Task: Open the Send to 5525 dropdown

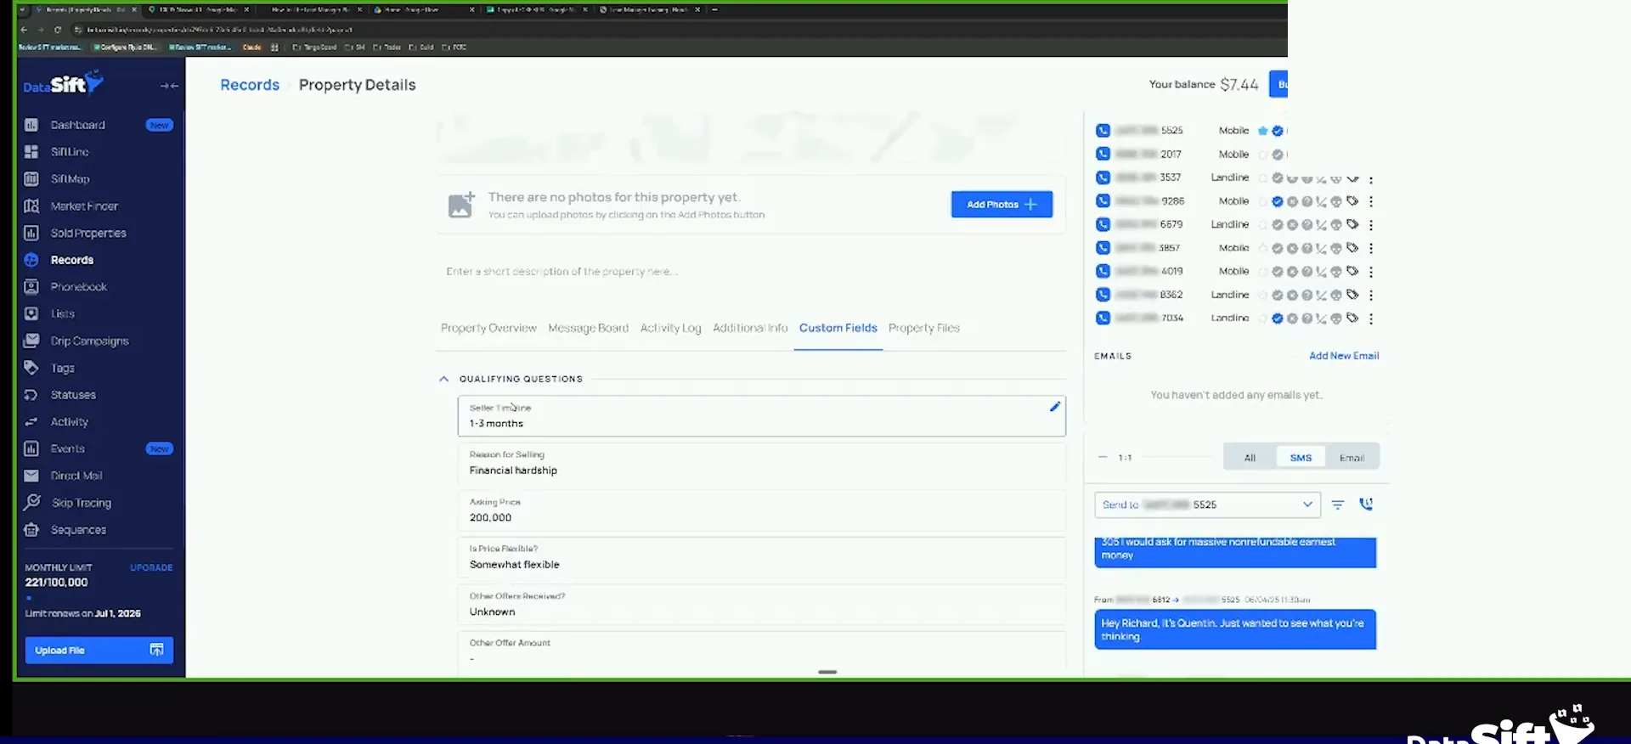Action: coord(1207,504)
